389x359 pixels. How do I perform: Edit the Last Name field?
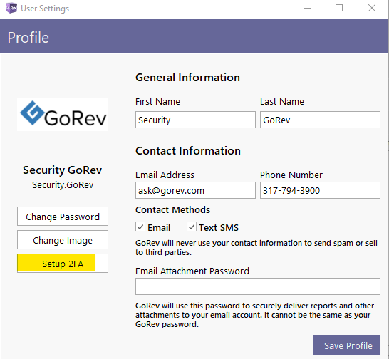coord(320,120)
